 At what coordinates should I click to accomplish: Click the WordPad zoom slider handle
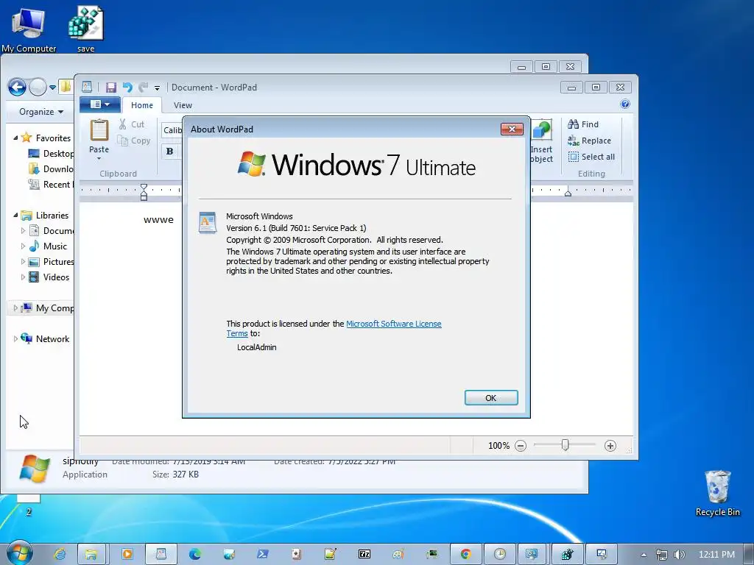565,445
